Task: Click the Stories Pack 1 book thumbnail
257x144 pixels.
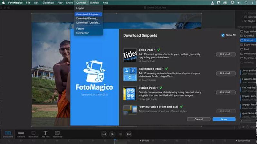Action: 130,93
